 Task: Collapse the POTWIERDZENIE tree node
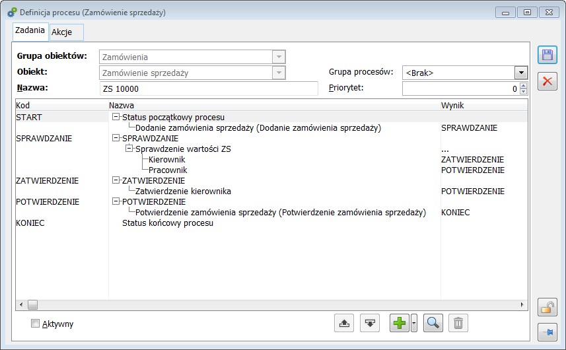click(x=116, y=201)
